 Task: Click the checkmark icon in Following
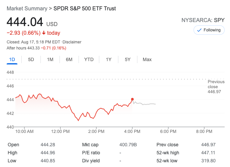point(200,30)
